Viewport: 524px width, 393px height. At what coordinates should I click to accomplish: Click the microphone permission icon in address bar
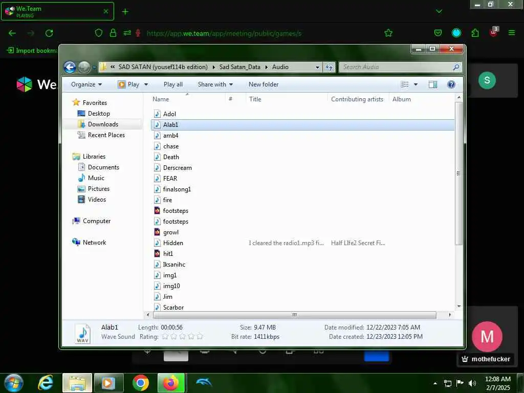(x=138, y=33)
